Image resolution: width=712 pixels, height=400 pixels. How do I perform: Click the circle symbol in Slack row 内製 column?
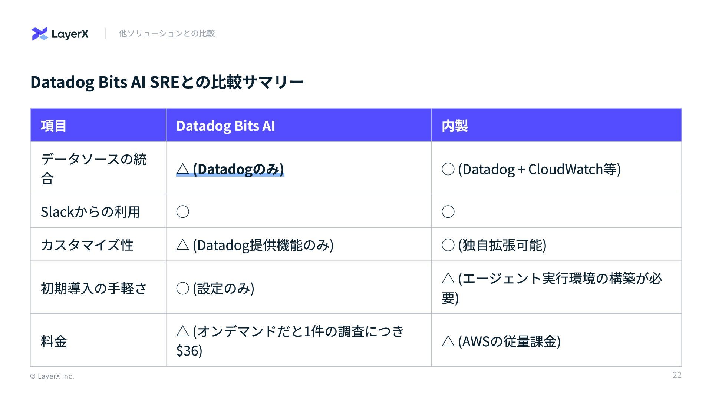click(x=448, y=212)
